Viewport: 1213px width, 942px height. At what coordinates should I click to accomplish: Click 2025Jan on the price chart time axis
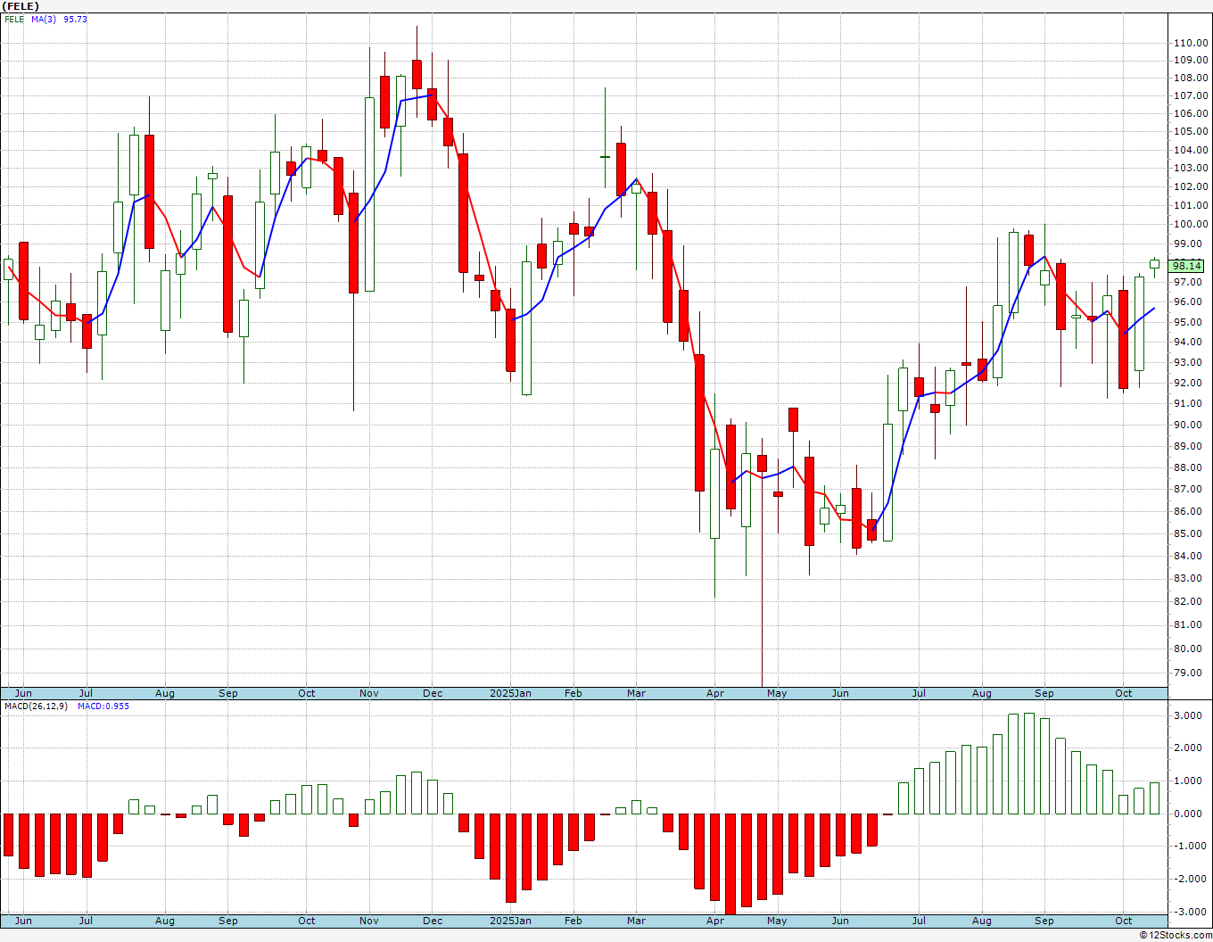coord(511,693)
